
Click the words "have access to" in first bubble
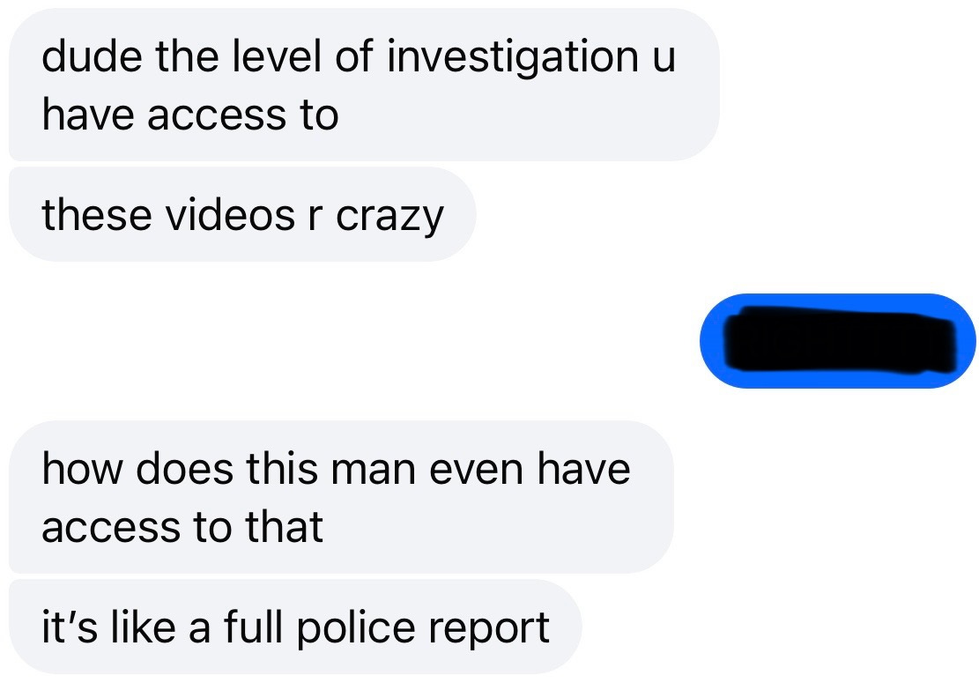point(190,115)
